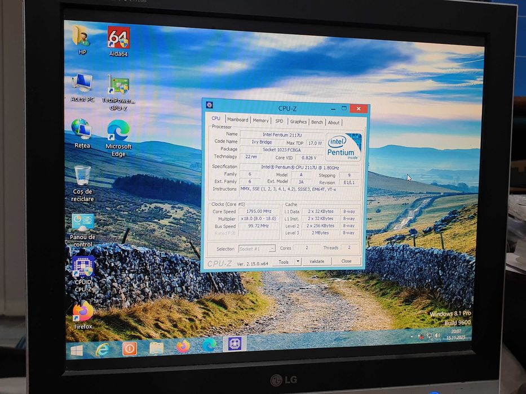This screenshot has width=526, height=394.
Task: Switch to the Bench tab
Action: coord(317,122)
